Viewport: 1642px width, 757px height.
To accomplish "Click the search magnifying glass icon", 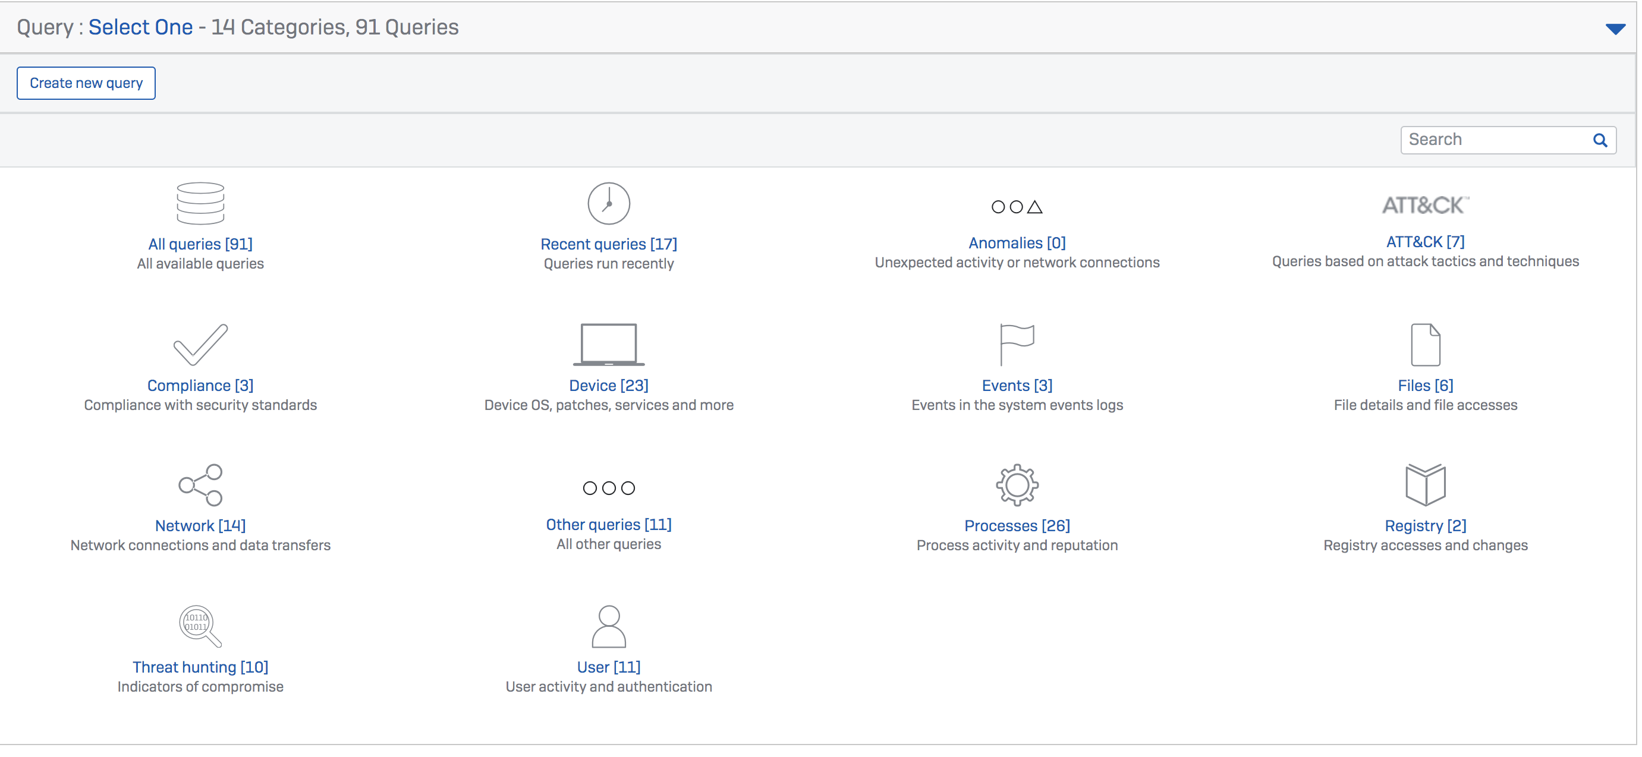I will coord(1599,140).
